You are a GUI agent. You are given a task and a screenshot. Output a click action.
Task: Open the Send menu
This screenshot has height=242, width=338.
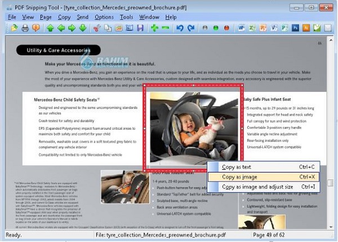coord(83,17)
